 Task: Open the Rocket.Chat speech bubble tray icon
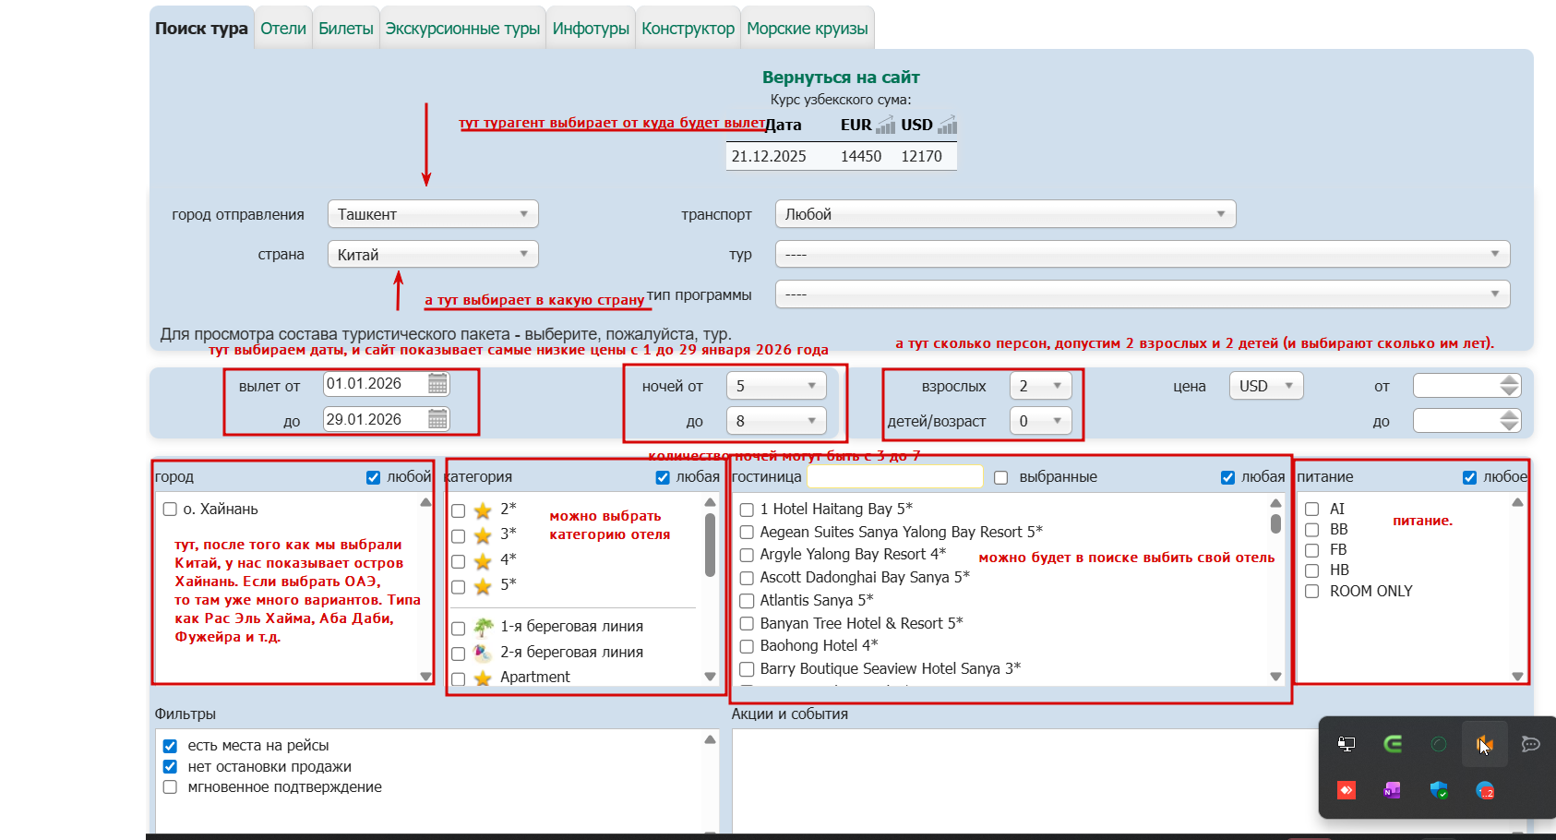(1531, 744)
